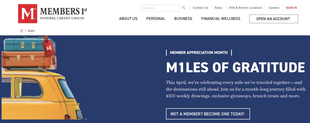Open the FINANCIAL WELLNESS menu
Screen dimensions: 310x123
tap(221, 19)
